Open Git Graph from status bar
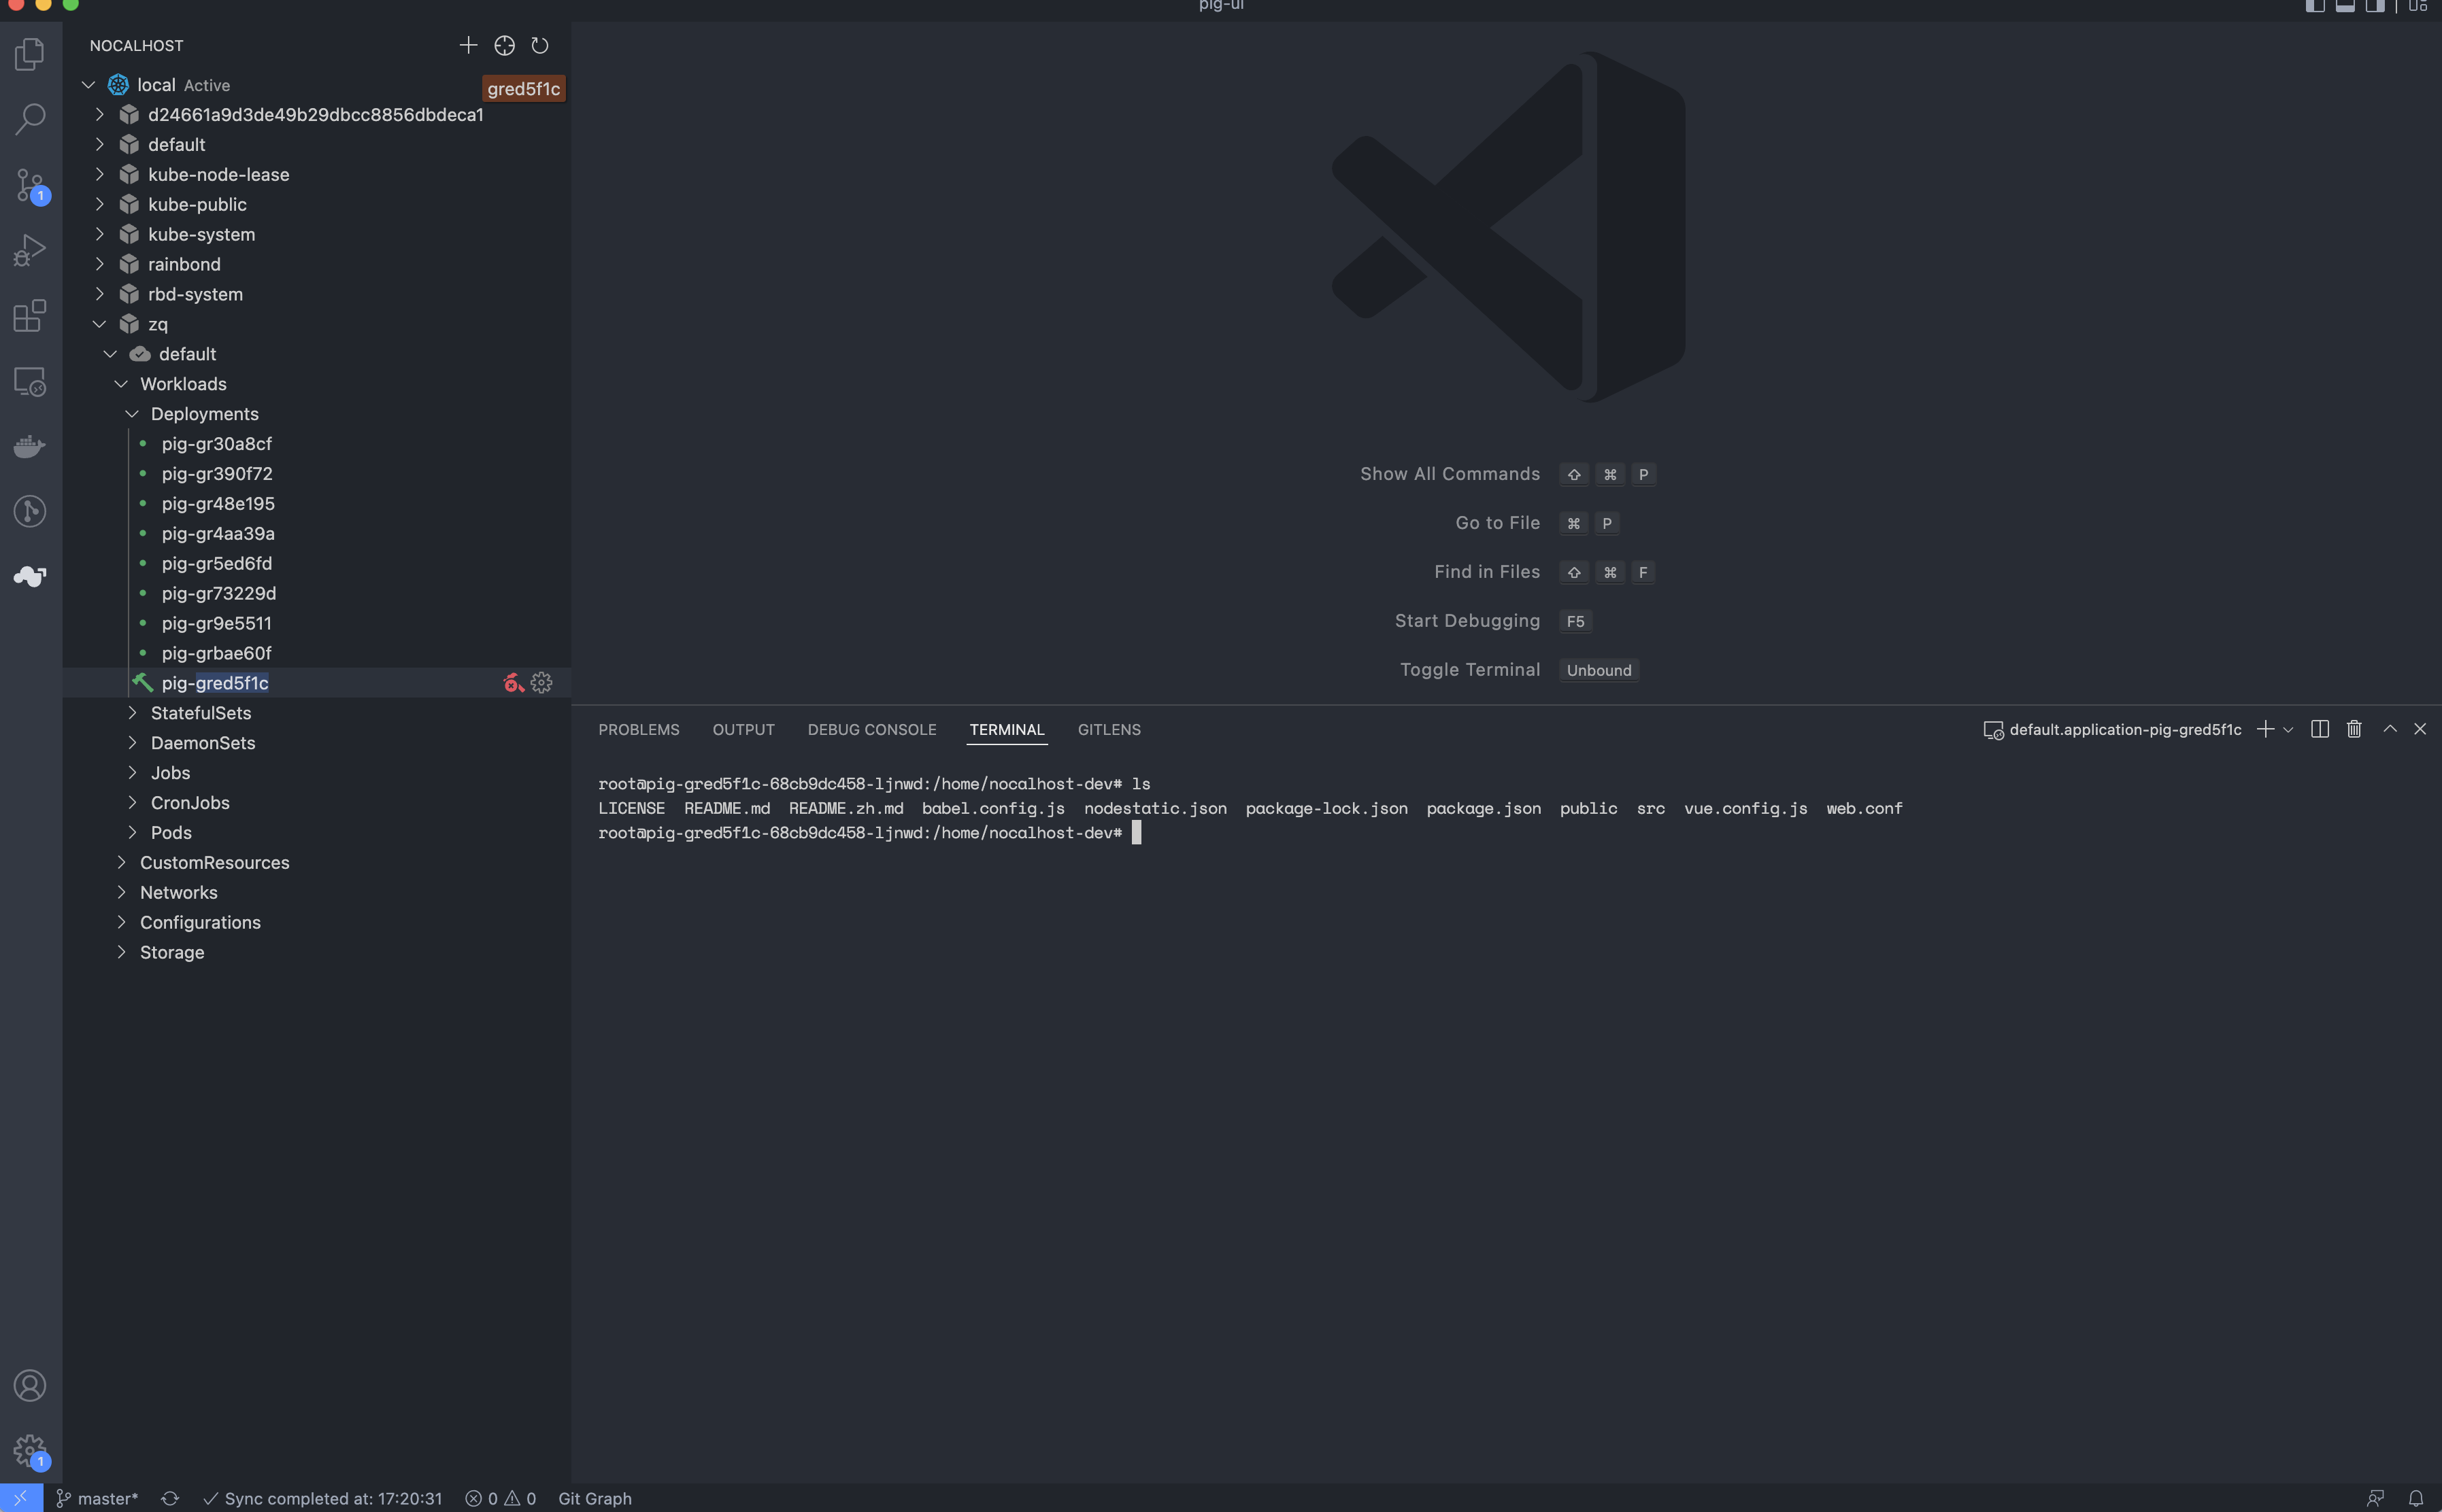Screen dimensions: 2442x1512 (x=595, y=1498)
